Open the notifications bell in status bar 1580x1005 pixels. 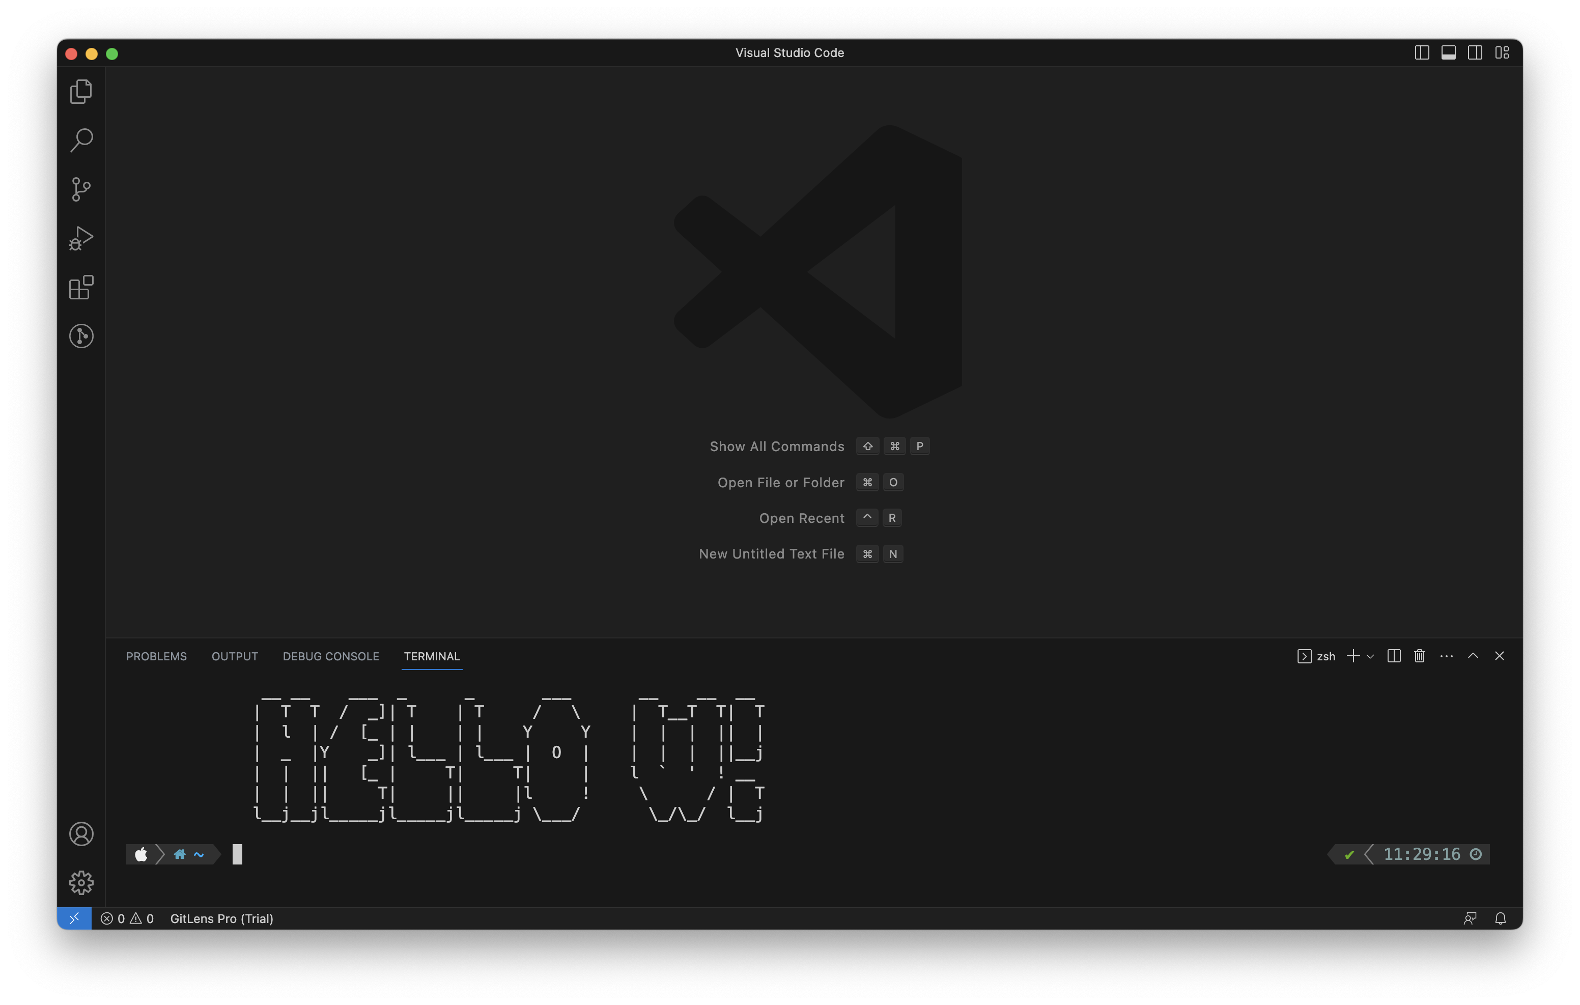click(1501, 918)
